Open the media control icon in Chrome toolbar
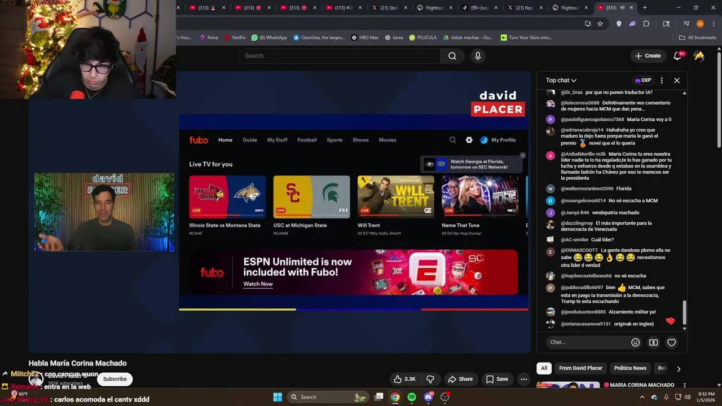The image size is (722, 406). coord(686,24)
